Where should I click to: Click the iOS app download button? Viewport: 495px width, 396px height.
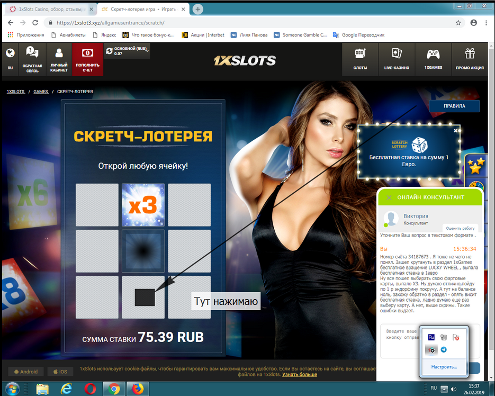click(60, 372)
